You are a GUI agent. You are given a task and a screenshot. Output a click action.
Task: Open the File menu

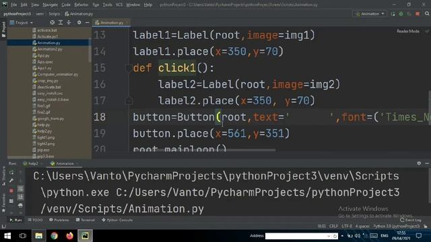[13, 5]
